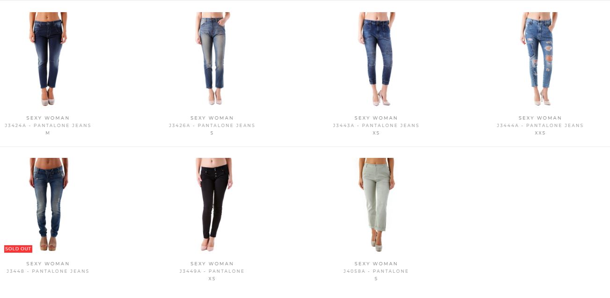
Task: Open J4058A - Pantalone product link
Action: pos(376,271)
